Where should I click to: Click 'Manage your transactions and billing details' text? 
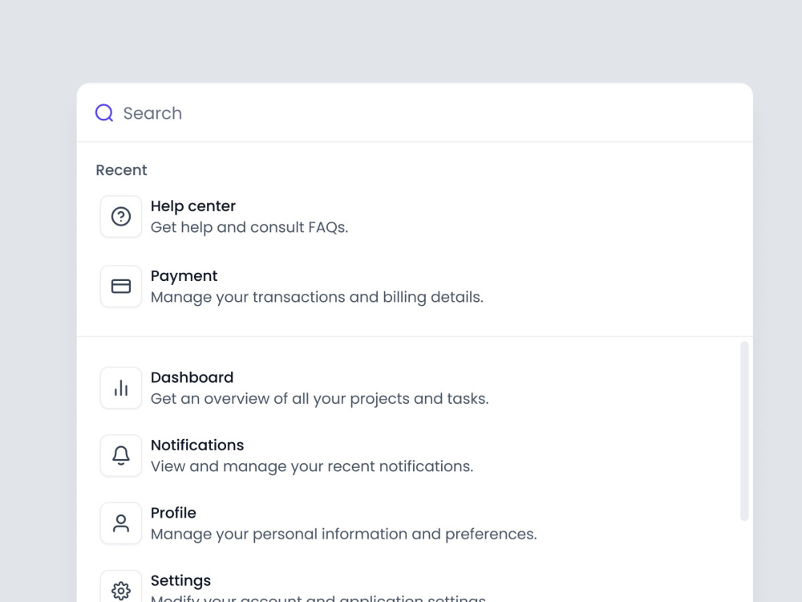coord(317,297)
